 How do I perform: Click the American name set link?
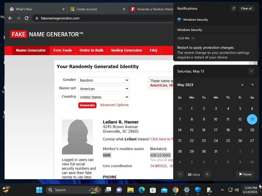(x=159, y=85)
